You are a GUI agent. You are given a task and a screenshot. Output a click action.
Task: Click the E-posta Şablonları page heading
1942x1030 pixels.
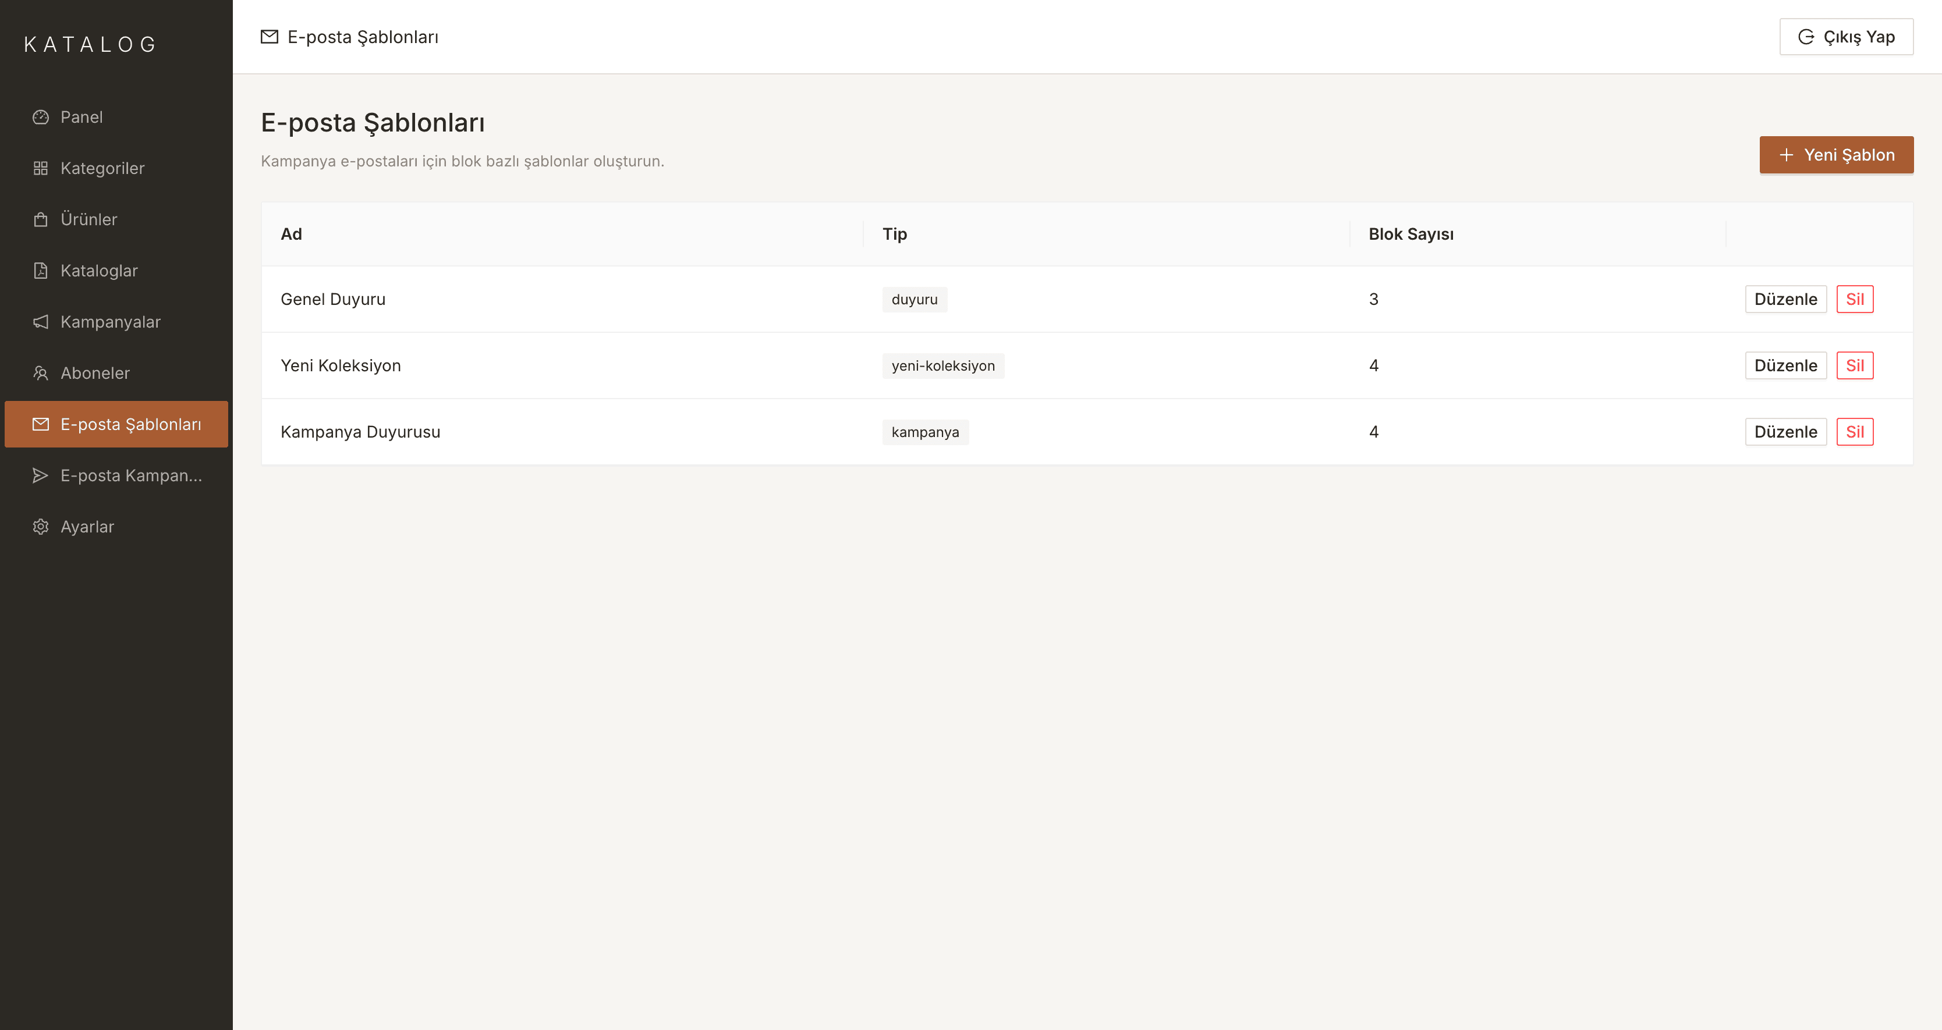pyautogui.click(x=373, y=122)
